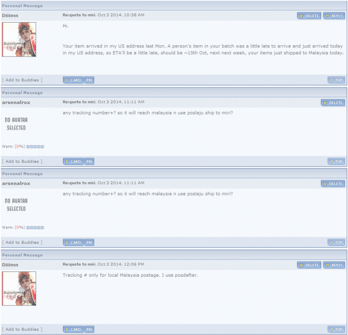
Task: Click arsenalrox username in second message
Action: 16,102
